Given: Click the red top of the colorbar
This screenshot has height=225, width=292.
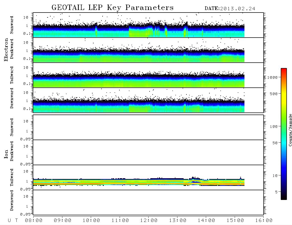Looking at the screenshot, I should click(x=284, y=70).
